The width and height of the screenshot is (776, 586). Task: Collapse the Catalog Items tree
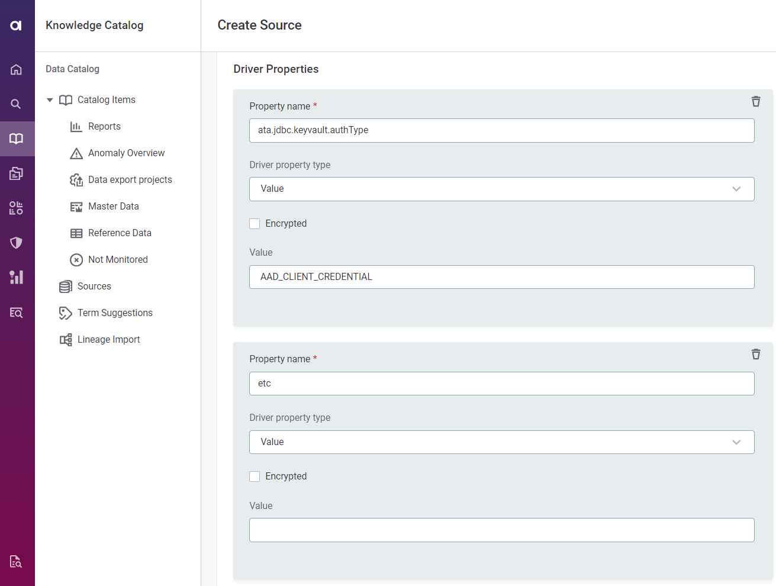pyautogui.click(x=50, y=100)
